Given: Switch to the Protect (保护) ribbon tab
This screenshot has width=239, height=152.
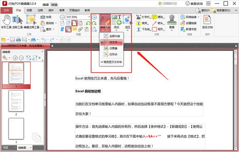Looking at the screenshot, I should 51,10.
